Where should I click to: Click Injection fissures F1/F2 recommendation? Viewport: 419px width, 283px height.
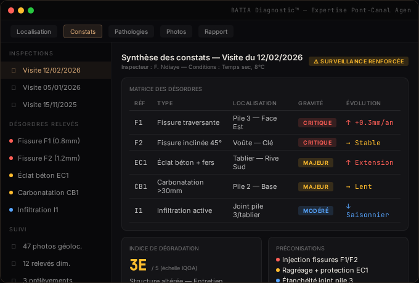[320, 260]
